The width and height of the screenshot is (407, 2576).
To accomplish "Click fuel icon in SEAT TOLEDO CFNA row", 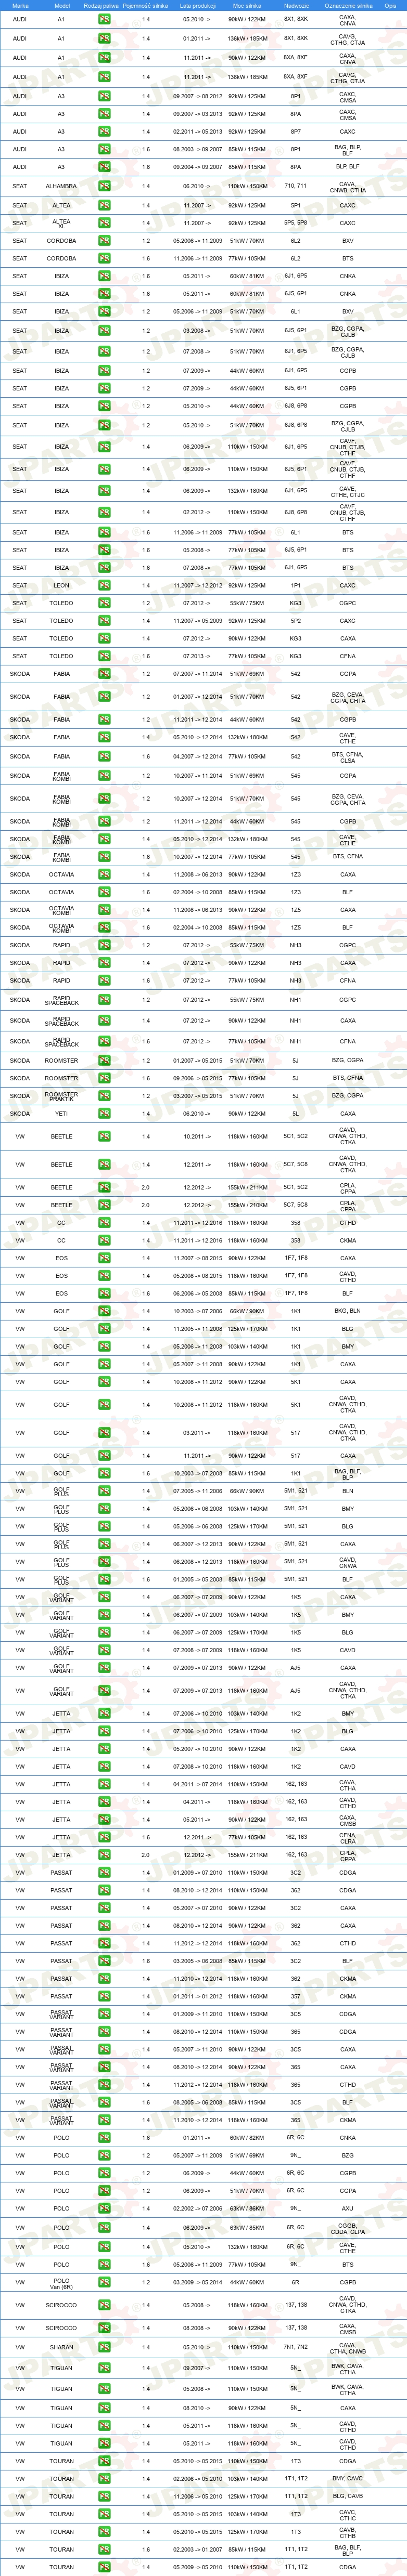I will [x=104, y=656].
